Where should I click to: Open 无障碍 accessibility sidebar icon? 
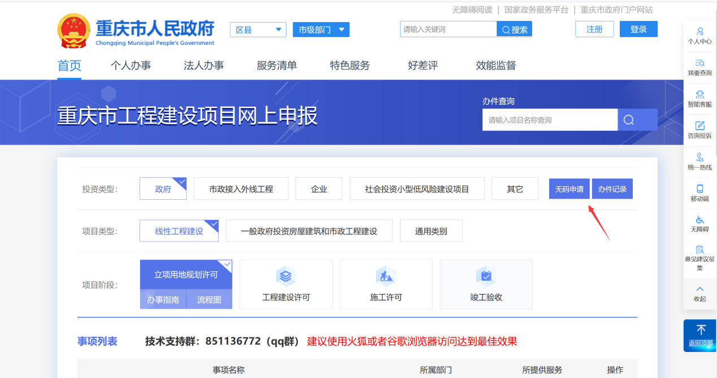coord(699,223)
